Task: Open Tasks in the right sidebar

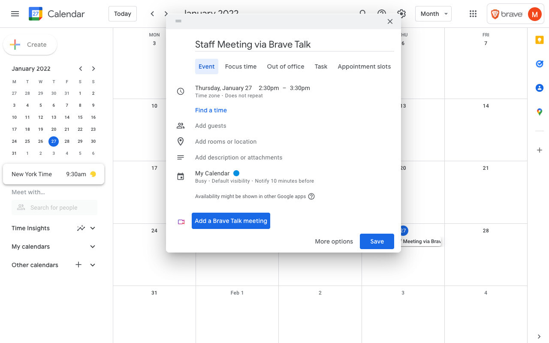Action: click(x=539, y=63)
